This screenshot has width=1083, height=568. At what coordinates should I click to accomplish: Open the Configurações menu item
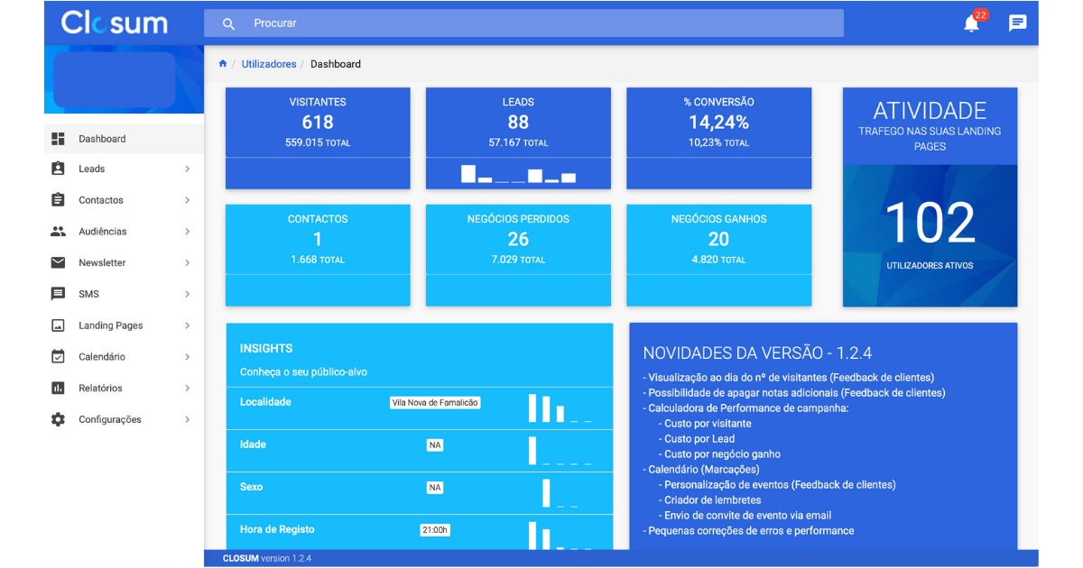coord(124,419)
